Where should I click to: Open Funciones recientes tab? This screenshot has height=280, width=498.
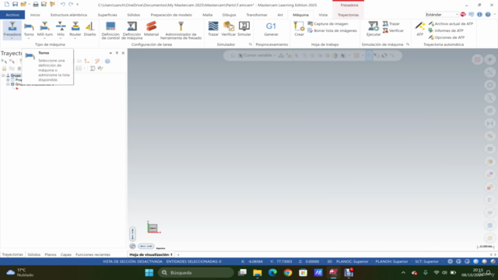point(93,254)
